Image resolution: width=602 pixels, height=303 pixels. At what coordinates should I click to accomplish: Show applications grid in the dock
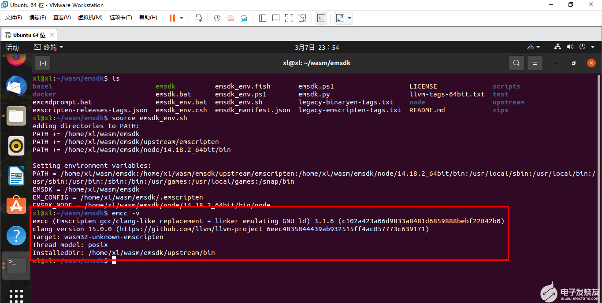click(x=16, y=296)
